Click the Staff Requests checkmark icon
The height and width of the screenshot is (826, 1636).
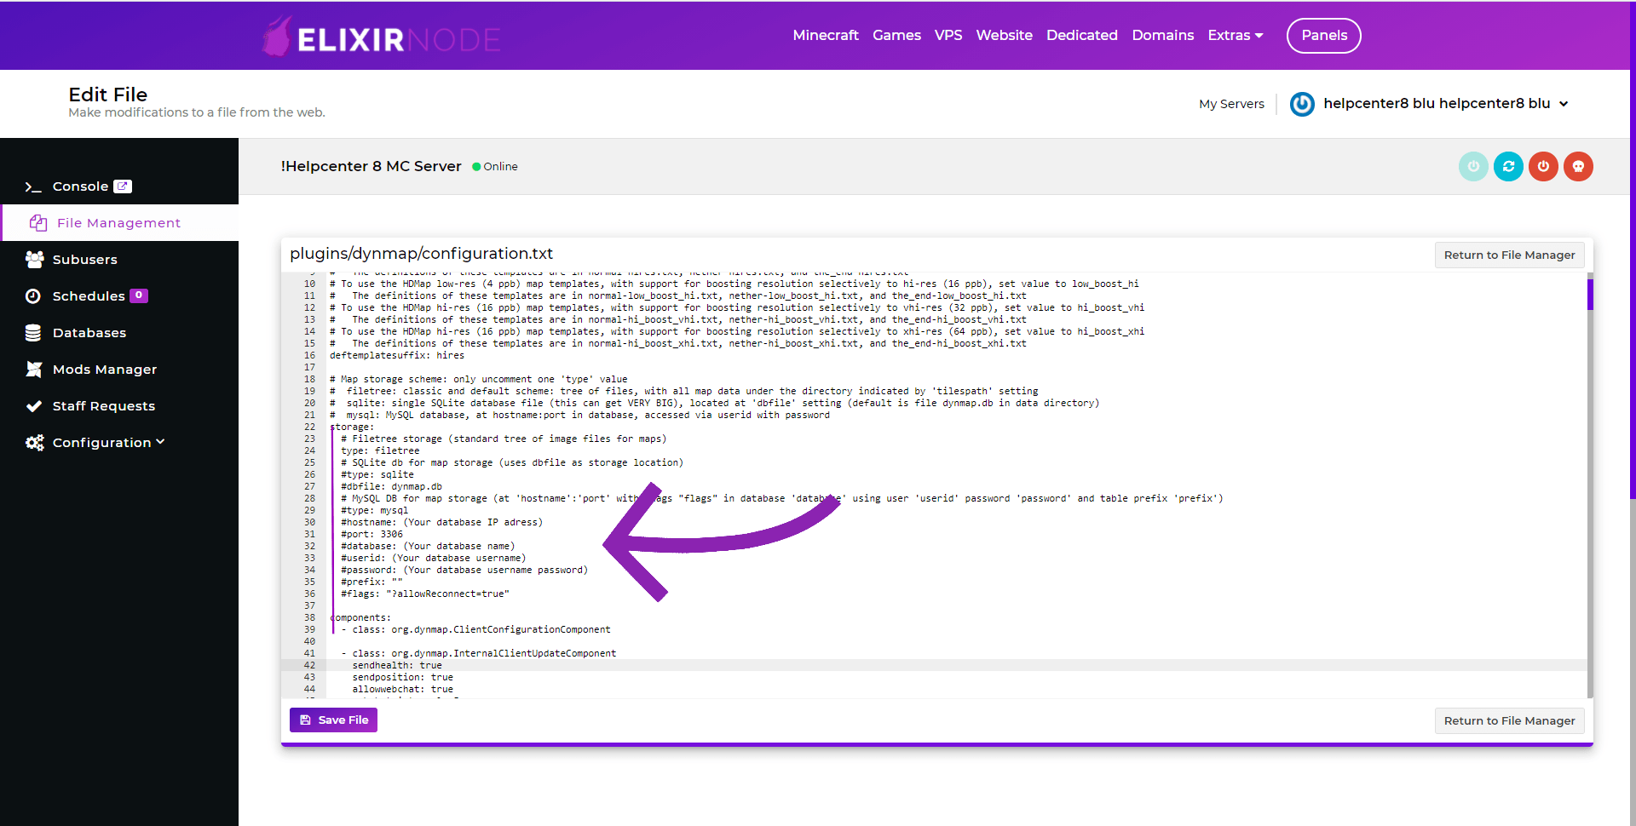(34, 406)
